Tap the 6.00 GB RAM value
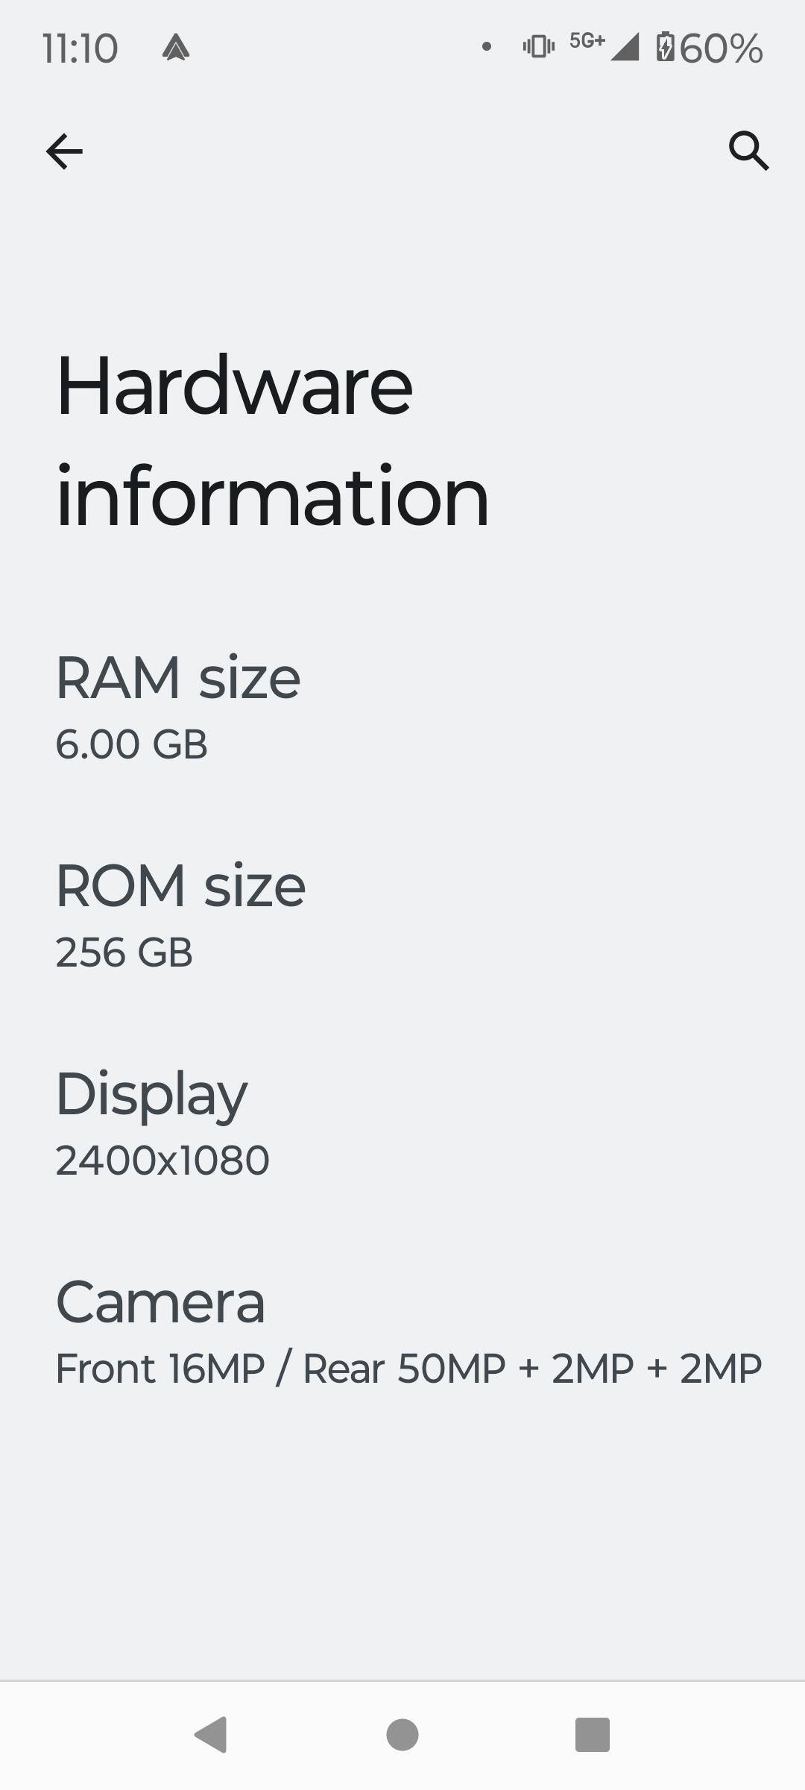Image resolution: width=805 pixels, height=1790 pixels. (132, 744)
